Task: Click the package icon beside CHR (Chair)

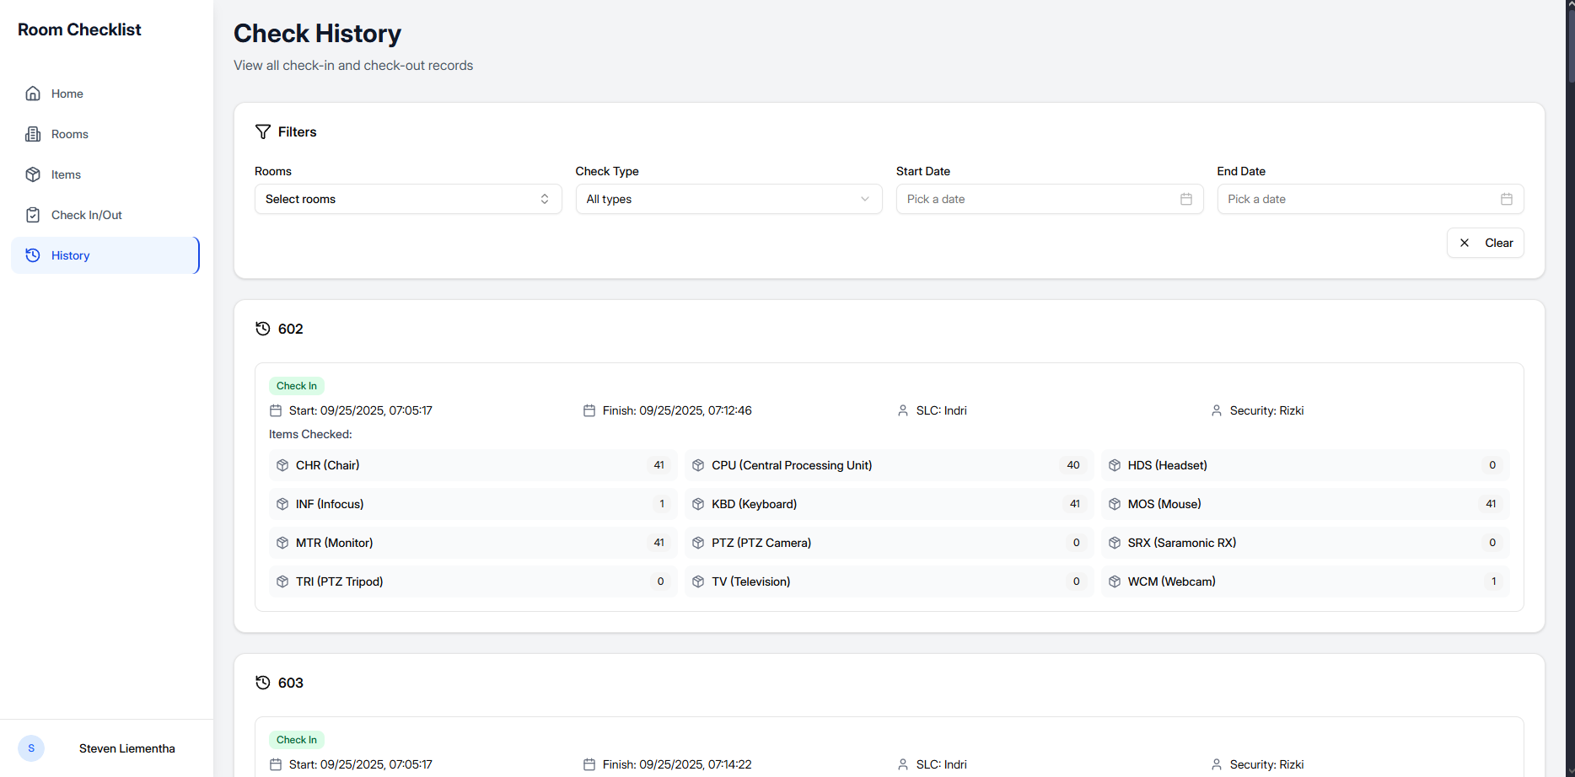Action: click(282, 464)
